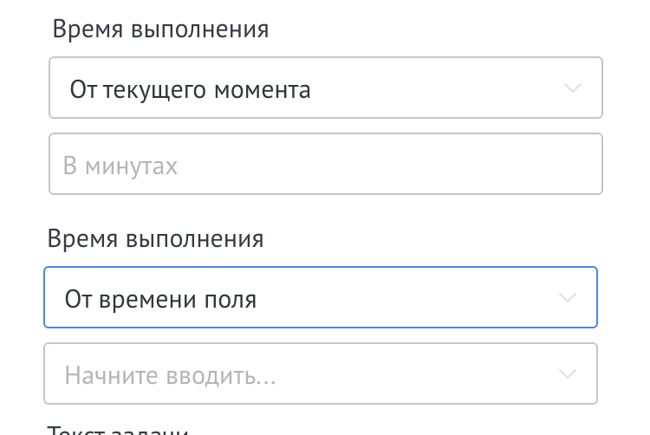Screen dimensions: 650x435
Task: Open the "От времени поля" dropdown
Action: (x=320, y=298)
